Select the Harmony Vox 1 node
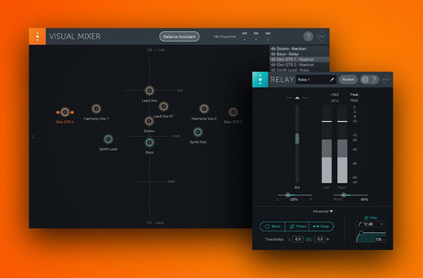Screen dimensions: 423x278 tap(96, 108)
